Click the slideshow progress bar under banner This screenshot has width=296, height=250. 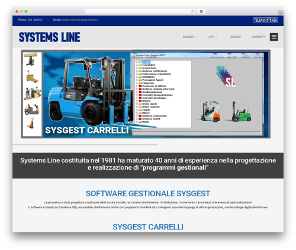tap(85, 145)
